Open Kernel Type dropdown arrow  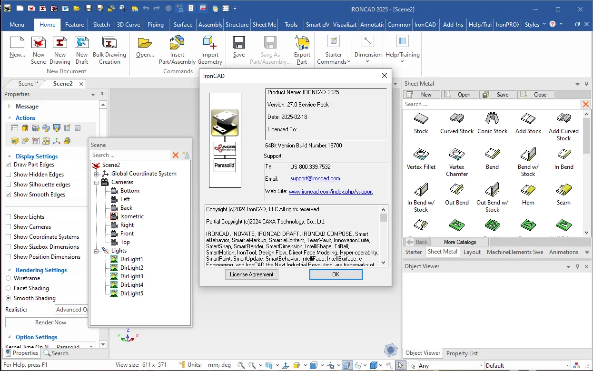pos(91,346)
